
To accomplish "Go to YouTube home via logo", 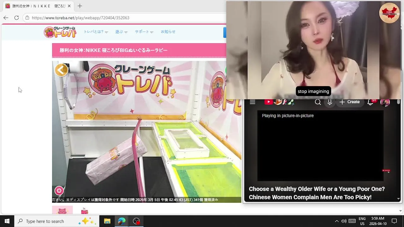I will [x=279, y=102].
